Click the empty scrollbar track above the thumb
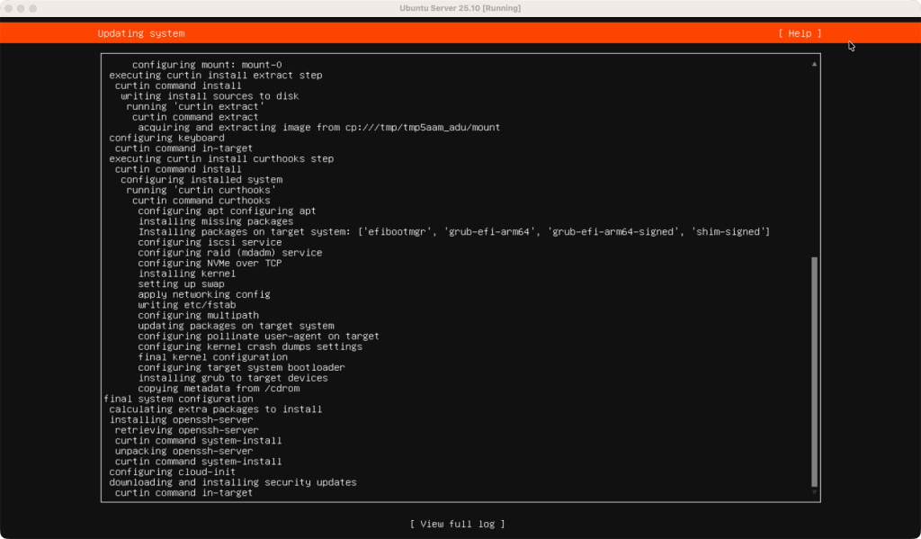This screenshot has height=539, width=921. tap(815, 162)
